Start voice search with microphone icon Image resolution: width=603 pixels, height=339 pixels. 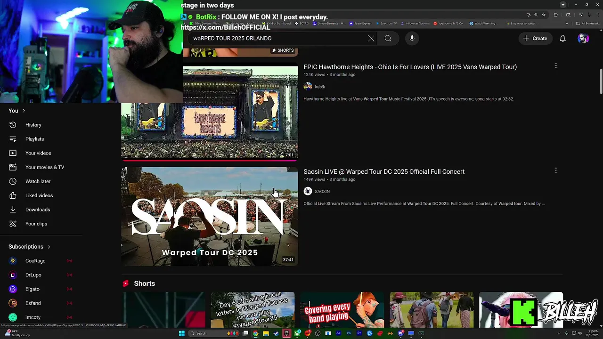coord(412,39)
